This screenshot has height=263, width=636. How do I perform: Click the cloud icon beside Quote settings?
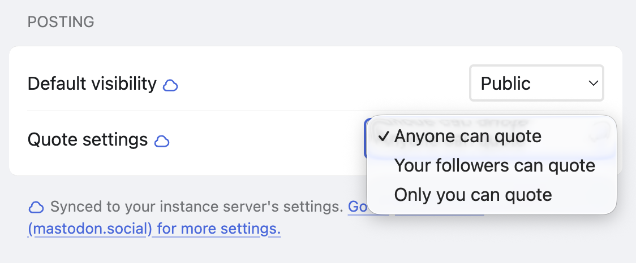point(162,141)
